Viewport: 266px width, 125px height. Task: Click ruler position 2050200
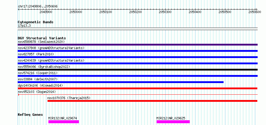click(136, 12)
